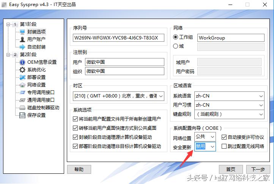Select the 域 radio button
The width and height of the screenshot is (274, 184).
click(x=175, y=46)
